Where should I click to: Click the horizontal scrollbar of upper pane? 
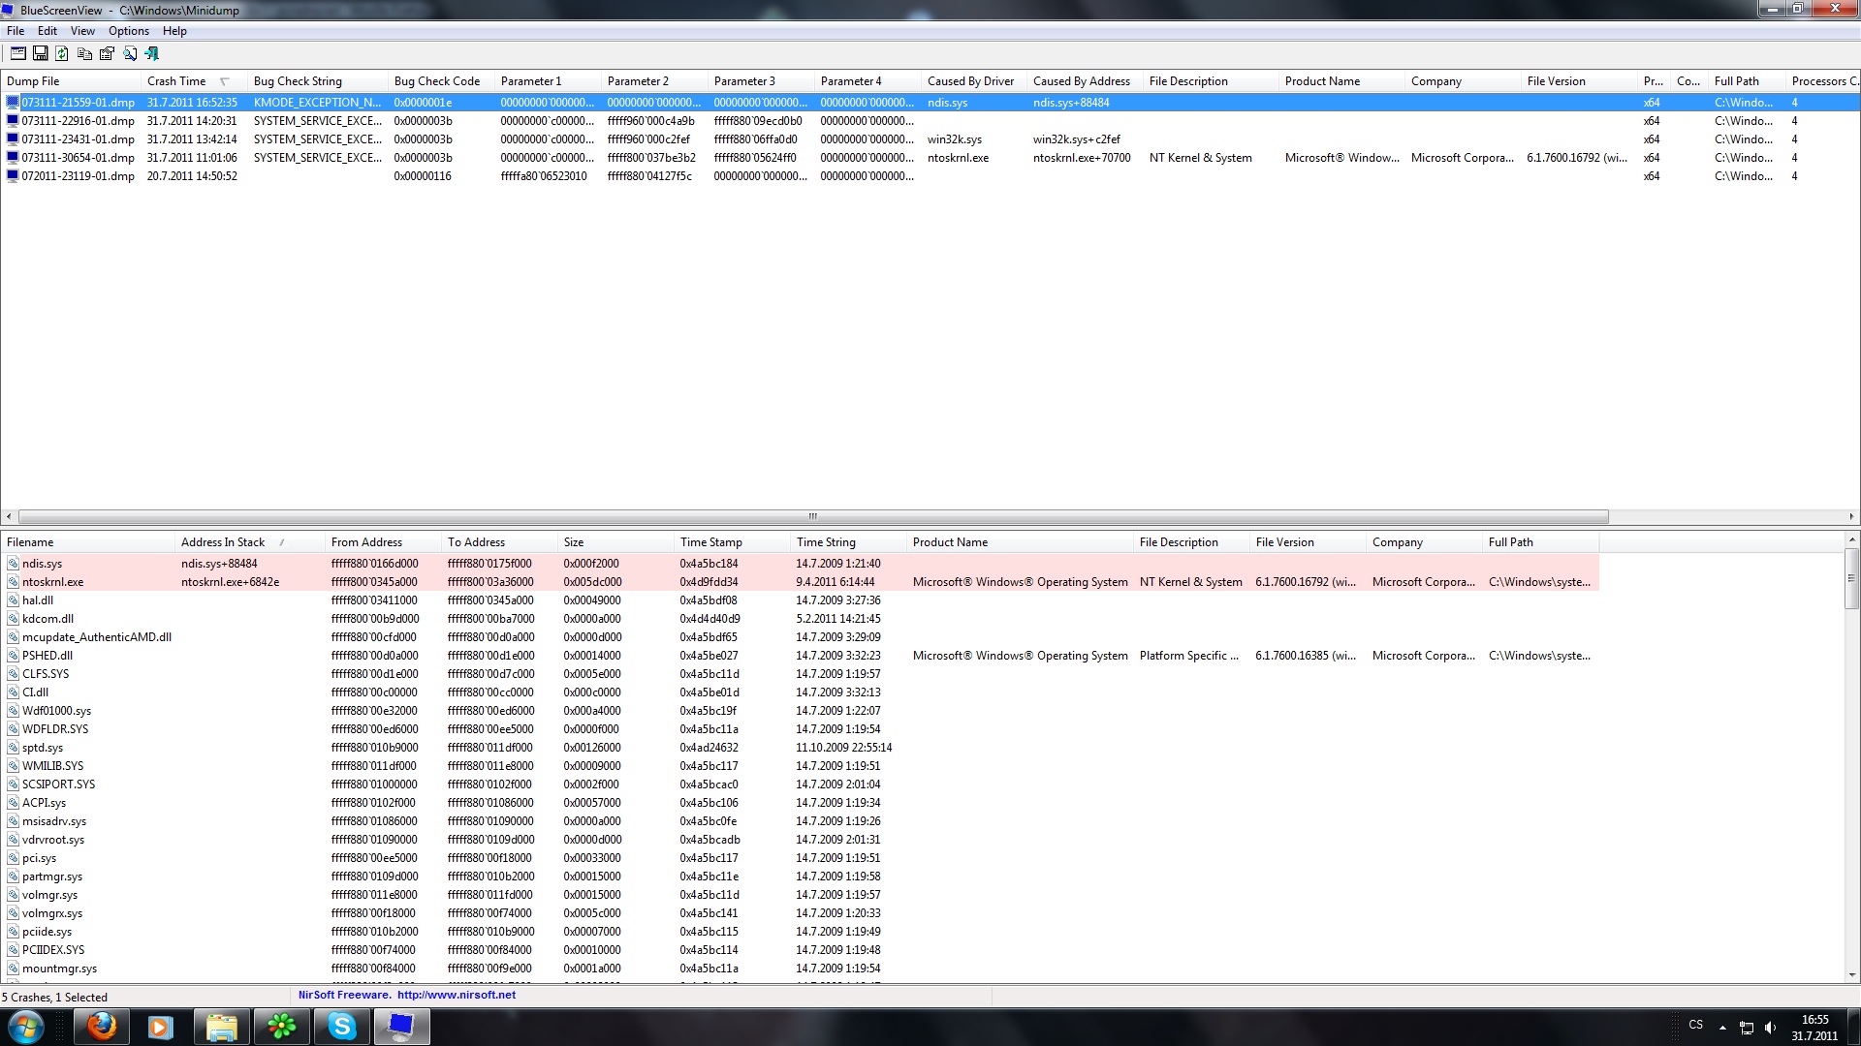point(812,517)
